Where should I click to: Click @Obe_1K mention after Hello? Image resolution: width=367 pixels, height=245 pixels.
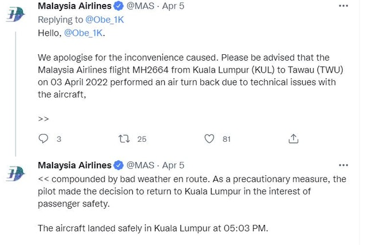(85, 33)
